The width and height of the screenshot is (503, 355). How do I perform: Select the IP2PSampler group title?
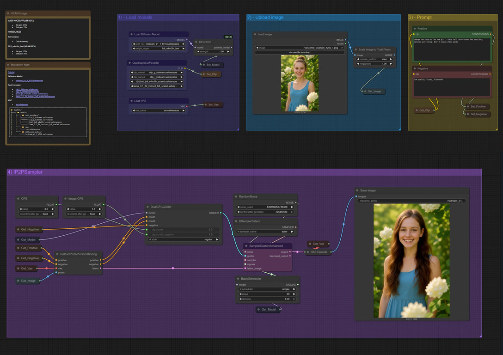25,172
